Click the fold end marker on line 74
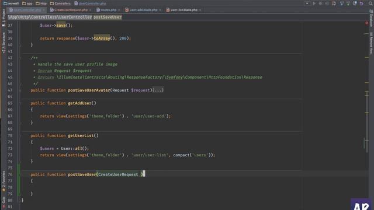The width and height of the screenshot is (374, 210). [20, 162]
